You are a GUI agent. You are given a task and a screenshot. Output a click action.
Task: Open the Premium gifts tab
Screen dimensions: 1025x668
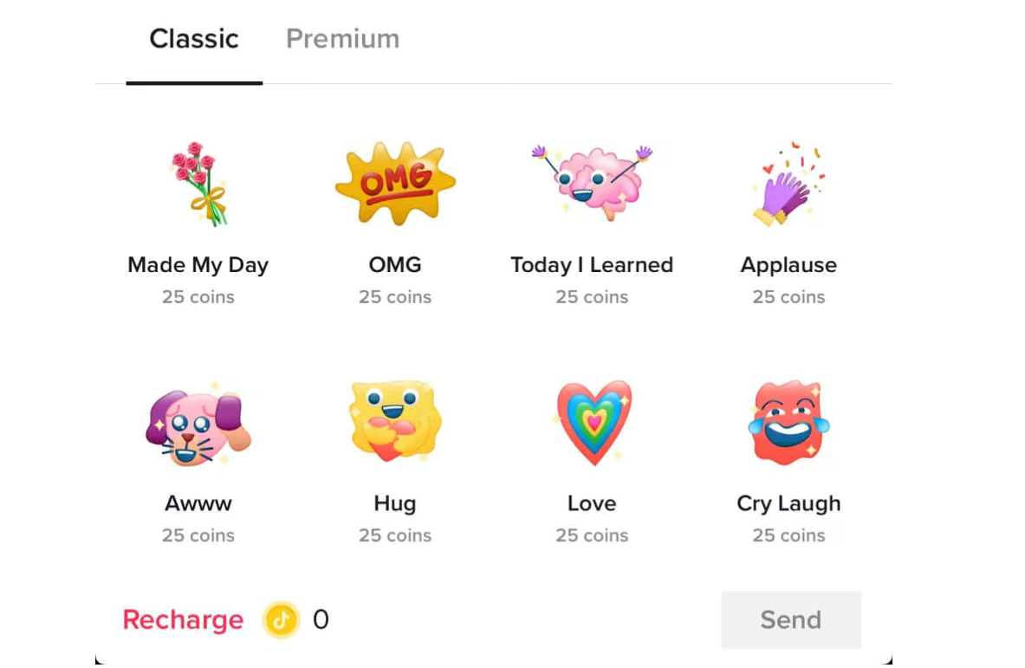coord(342,39)
